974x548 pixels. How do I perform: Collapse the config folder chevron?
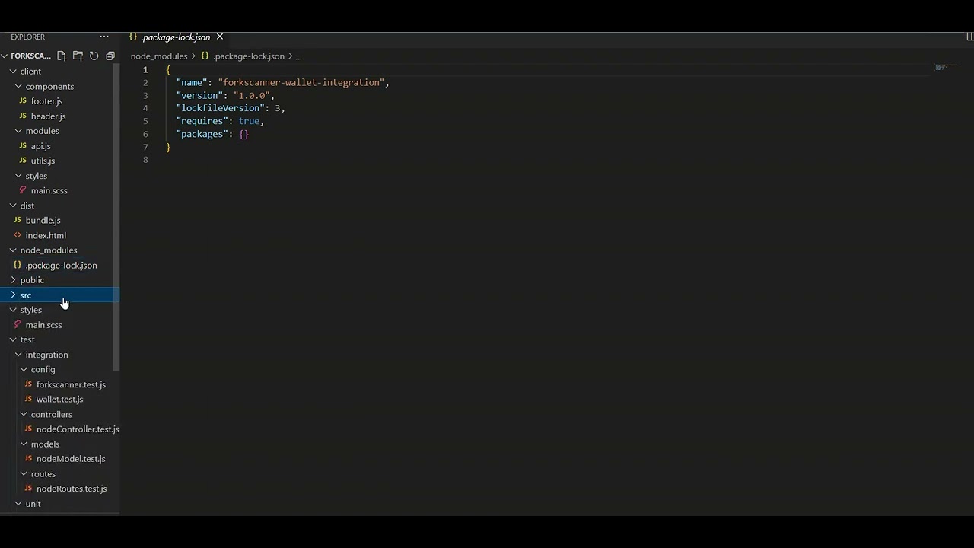click(24, 369)
